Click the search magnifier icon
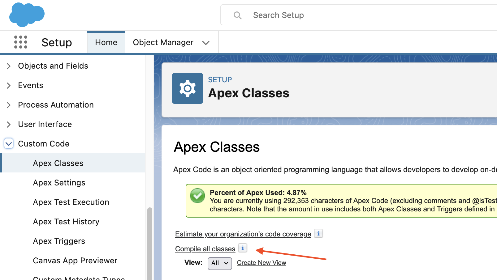This screenshot has height=280, width=497. click(237, 15)
